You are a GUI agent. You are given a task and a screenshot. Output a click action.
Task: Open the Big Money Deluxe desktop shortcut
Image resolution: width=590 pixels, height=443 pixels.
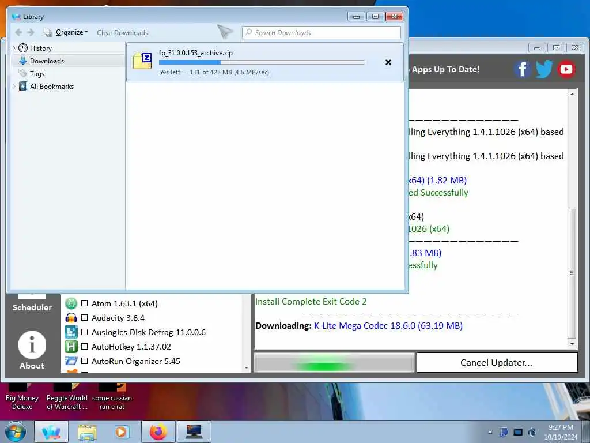(x=22, y=398)
